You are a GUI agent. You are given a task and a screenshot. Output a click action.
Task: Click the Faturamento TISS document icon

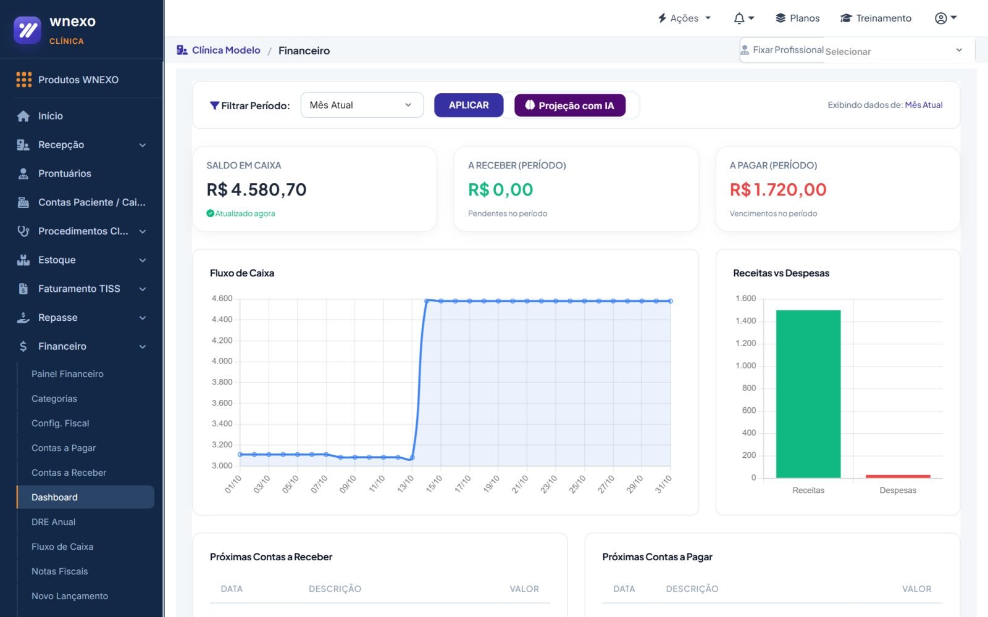(23, 289)
